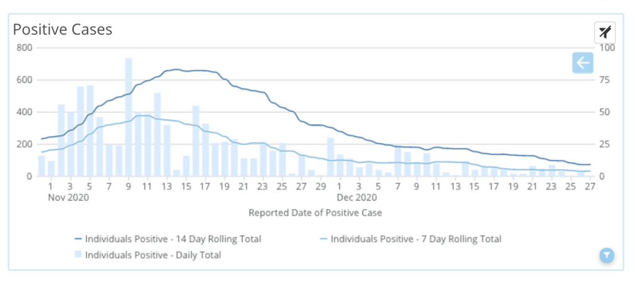This screenshot has width=635, height=284.
Task: Click the Nov 2020 x-axis label
Action: (x=69, y=198)
